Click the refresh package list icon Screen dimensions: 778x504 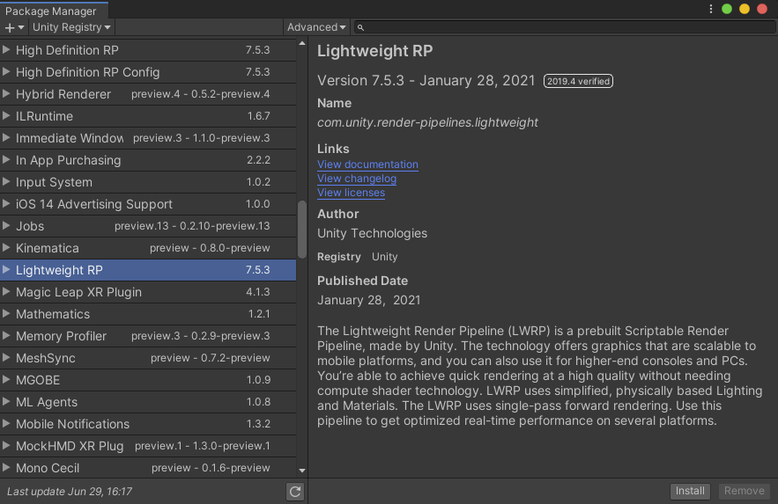coord(295,492)
